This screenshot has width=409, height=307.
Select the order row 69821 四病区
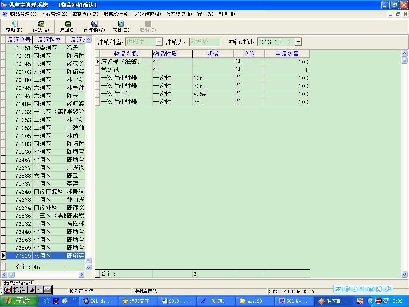click(46, 56)
